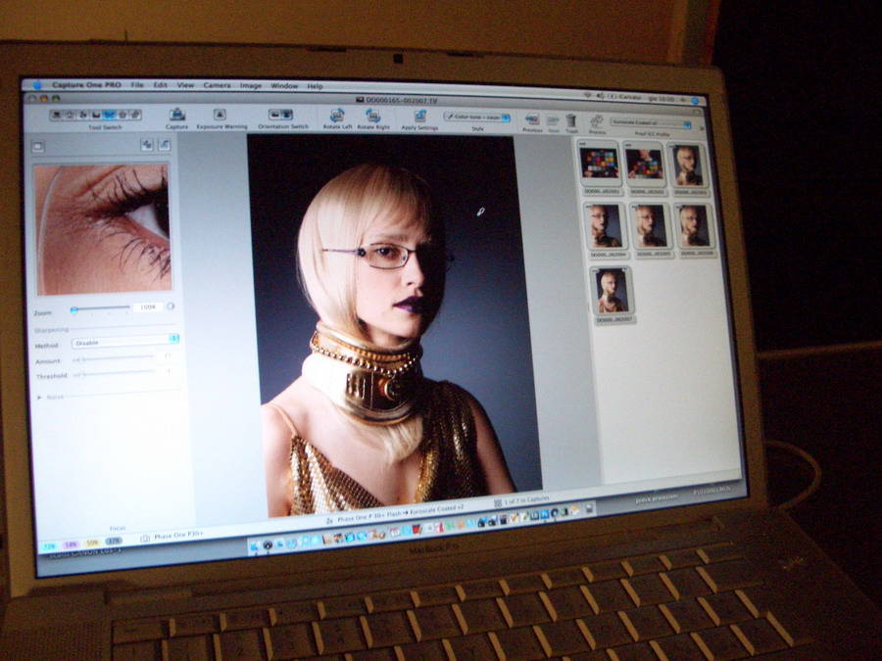The width and height of the screenshot is (882, 661).
Task: Open the Image menu
Action: coord(251,86)
